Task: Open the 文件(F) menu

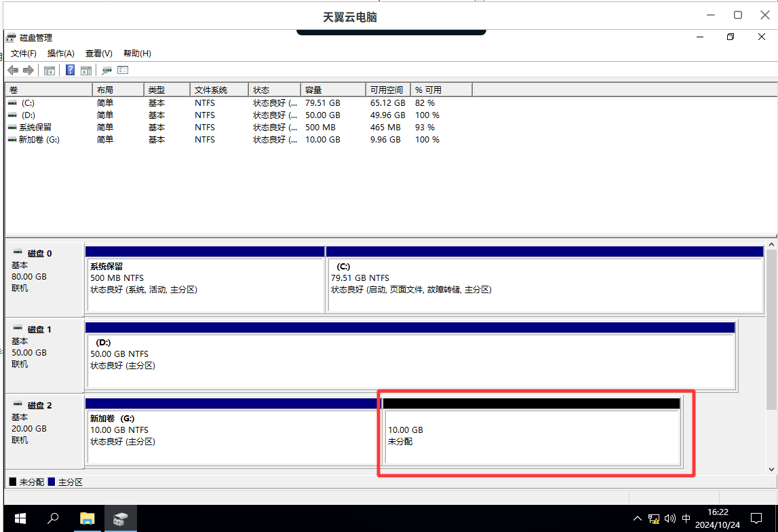Action: pos(24,54)
